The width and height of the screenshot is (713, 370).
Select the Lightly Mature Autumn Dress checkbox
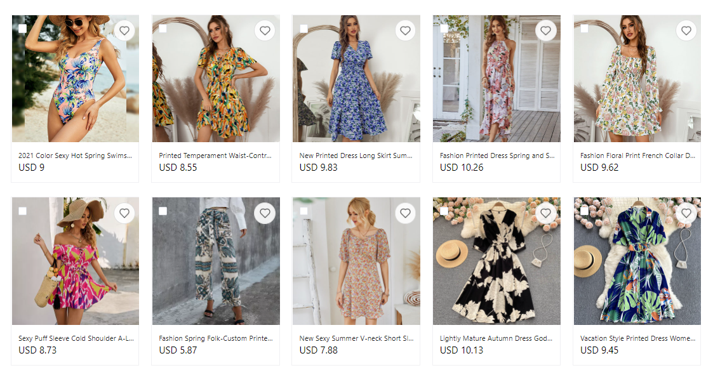coord(444,211)
